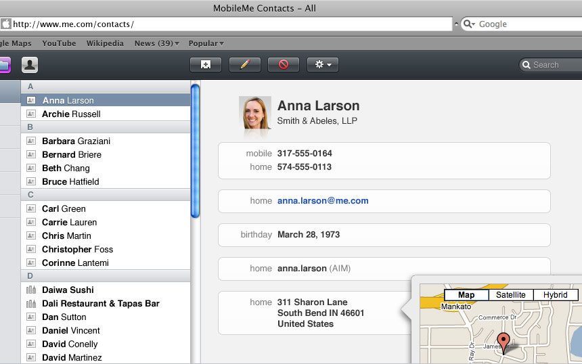Viewport: 582px width, 364px height.
Task: Open the YouTube bookmark
Action: click(59, 43)
